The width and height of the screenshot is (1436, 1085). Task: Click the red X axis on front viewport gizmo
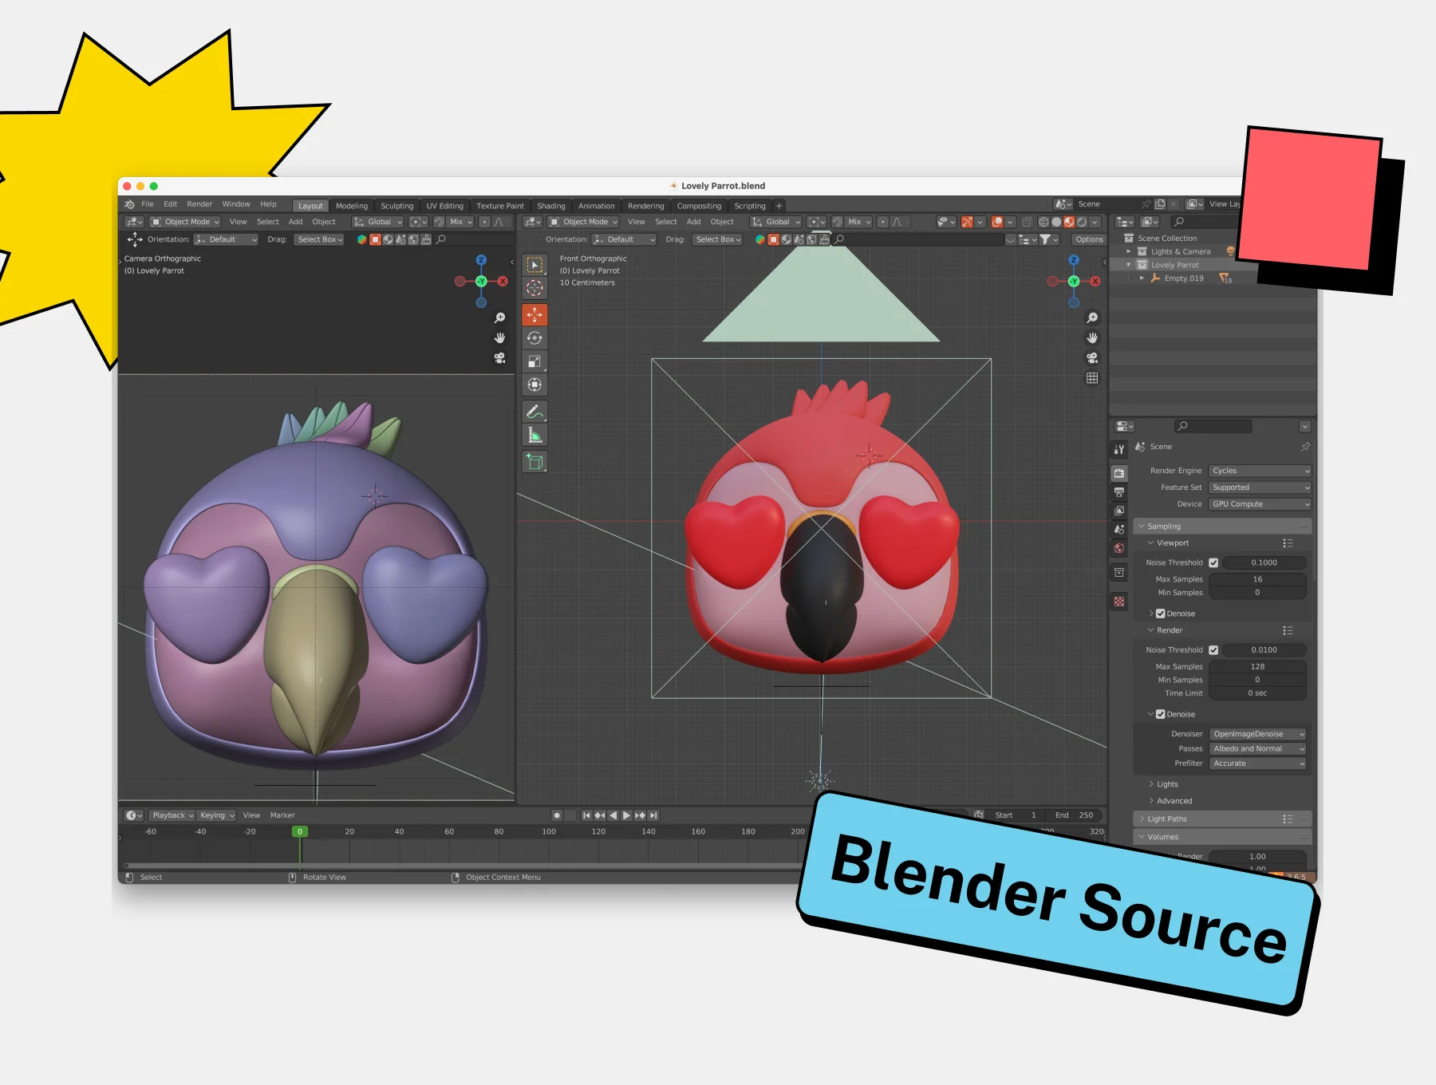(x=1095, y=281)
